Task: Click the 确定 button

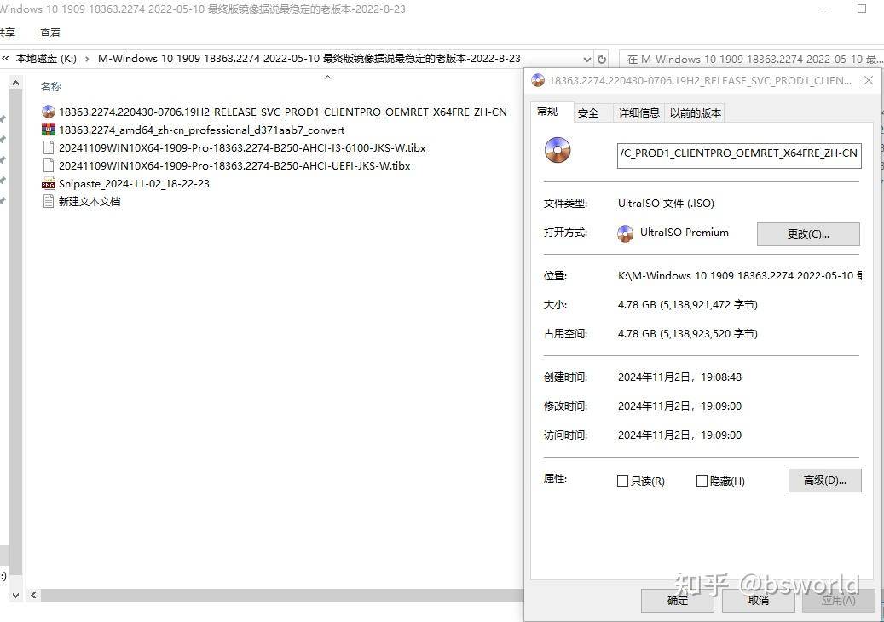Action: pos(677,601)
